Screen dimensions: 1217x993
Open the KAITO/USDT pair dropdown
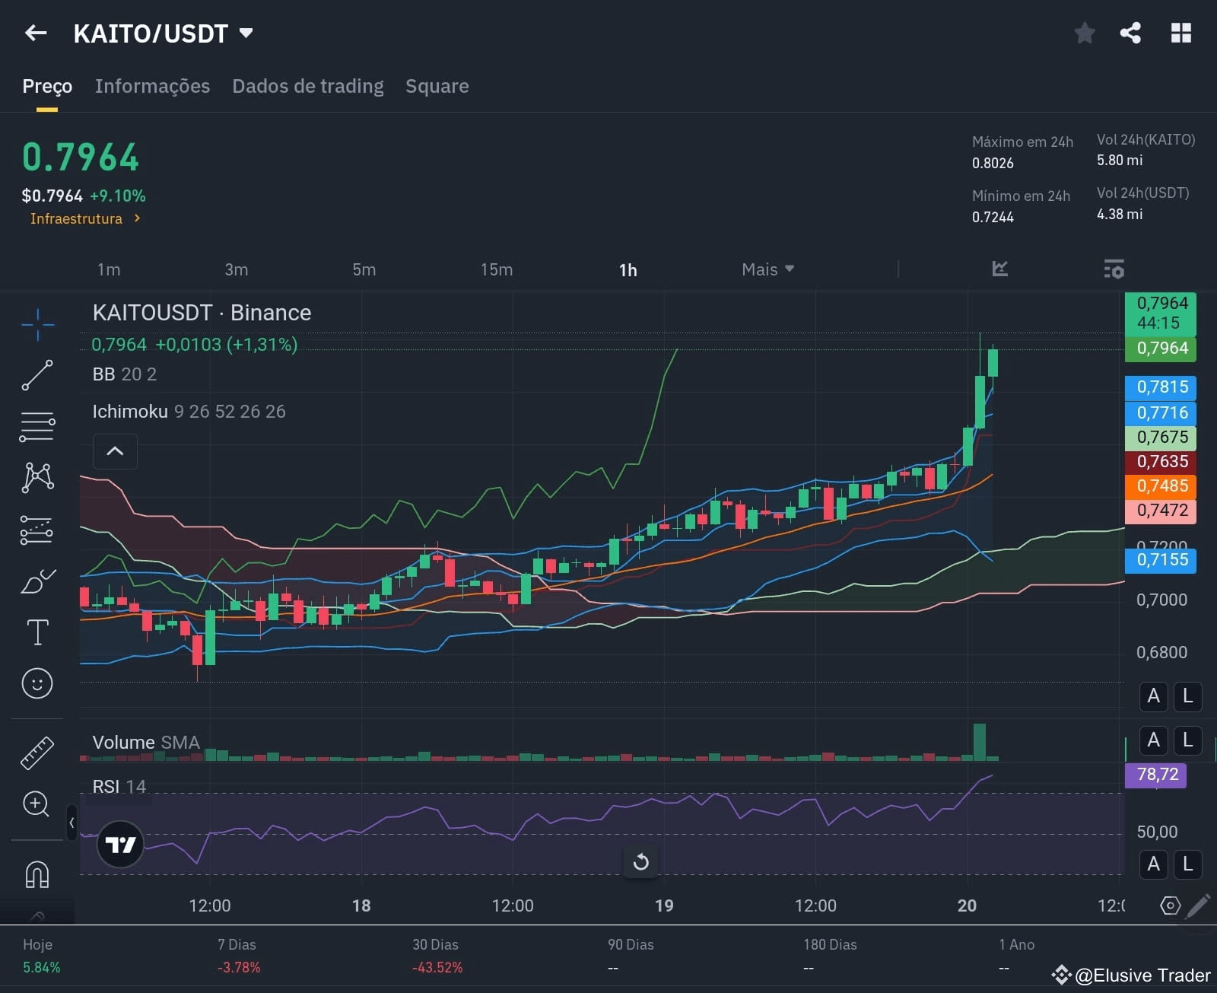point(246,33)
